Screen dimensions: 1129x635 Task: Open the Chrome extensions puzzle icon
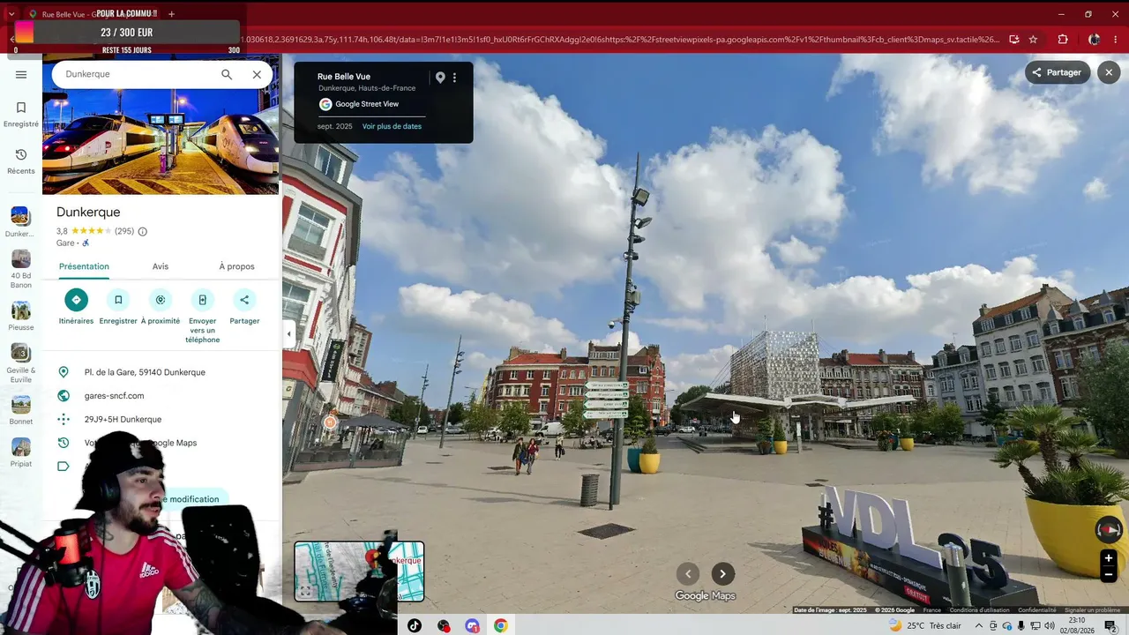pyautogui.click(x=1063, y=40)
